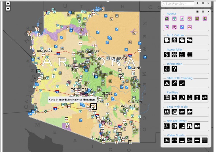Filter by theater masks icon
Screen dimensions: 216x152
(190, 40)
